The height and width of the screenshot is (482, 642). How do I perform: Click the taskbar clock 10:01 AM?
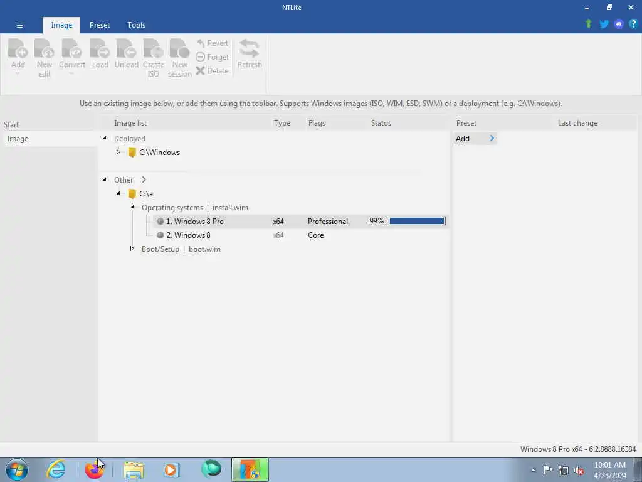[x=609, y=465]
